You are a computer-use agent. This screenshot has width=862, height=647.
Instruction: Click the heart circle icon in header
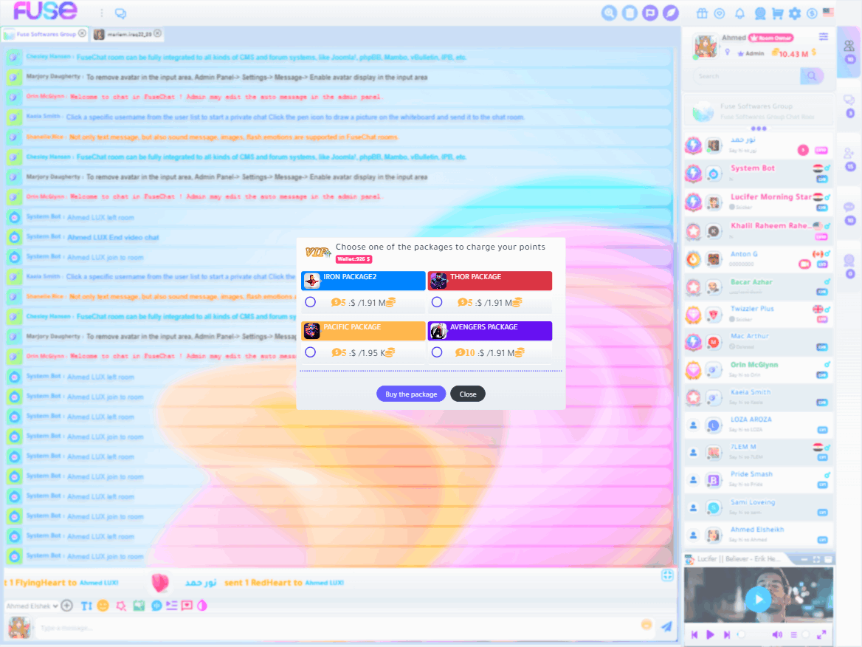pos(720,13)
